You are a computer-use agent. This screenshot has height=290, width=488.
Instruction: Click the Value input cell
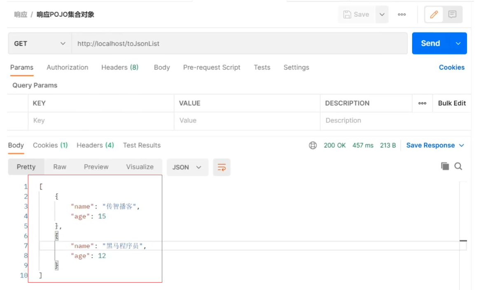click(x=247, y=121)
